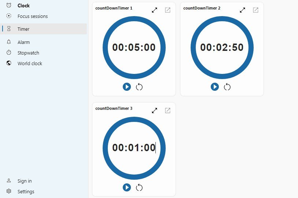Select the Timer menu item
The width and height of the screenshot is (298, 198).
(43, 29)
